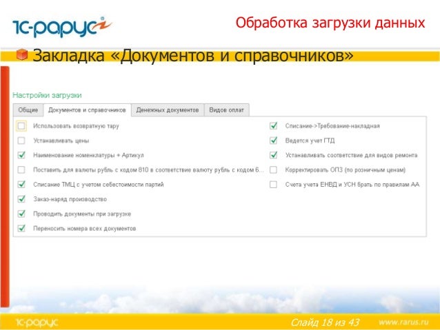Click the www.rarus.ru link
This screenshot has width=440, height=330.
coord(403,322)
